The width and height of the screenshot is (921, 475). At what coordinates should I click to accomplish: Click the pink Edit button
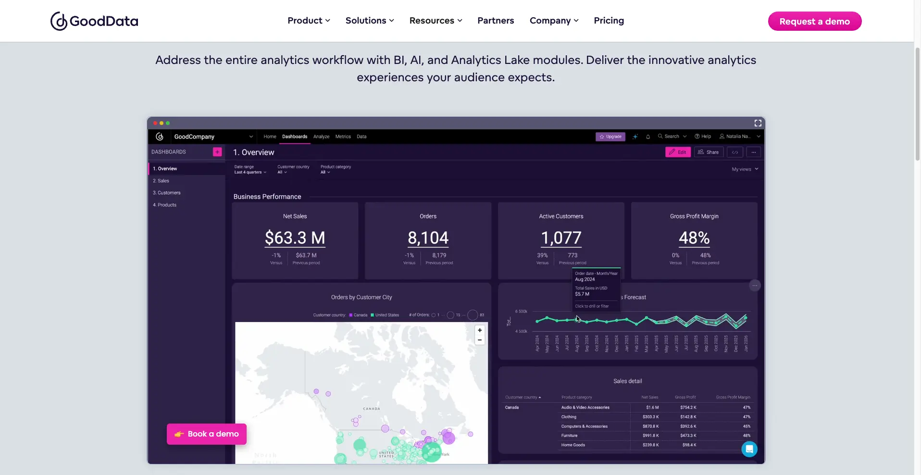[x=678, y=152]
